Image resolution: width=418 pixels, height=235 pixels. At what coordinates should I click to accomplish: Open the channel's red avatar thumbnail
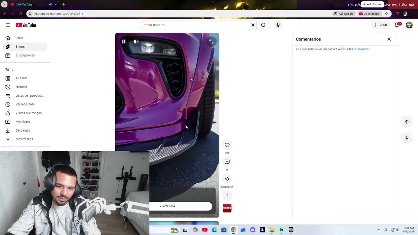coord(227,208)
